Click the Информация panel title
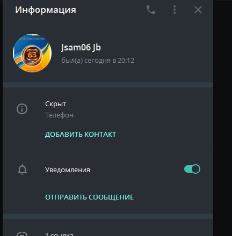Image resolution: width=232 pixels, height=236 pixels. [x=46, y=10]
